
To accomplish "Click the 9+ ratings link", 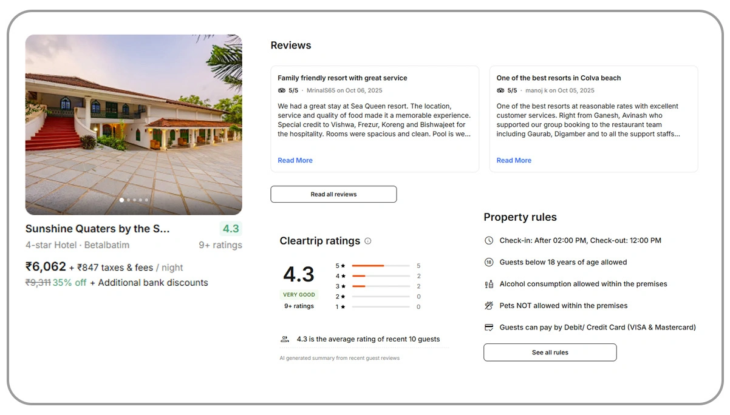I will [x=219, y=245].
